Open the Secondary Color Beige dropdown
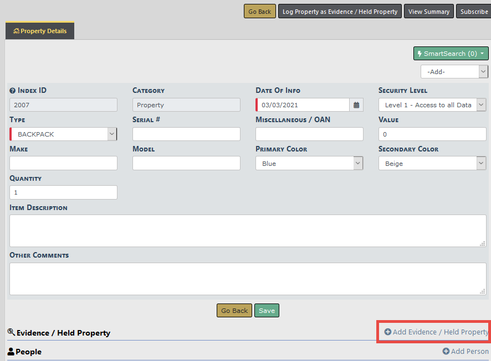The height and width of the screenshot is (361, 491). point(432,164)
